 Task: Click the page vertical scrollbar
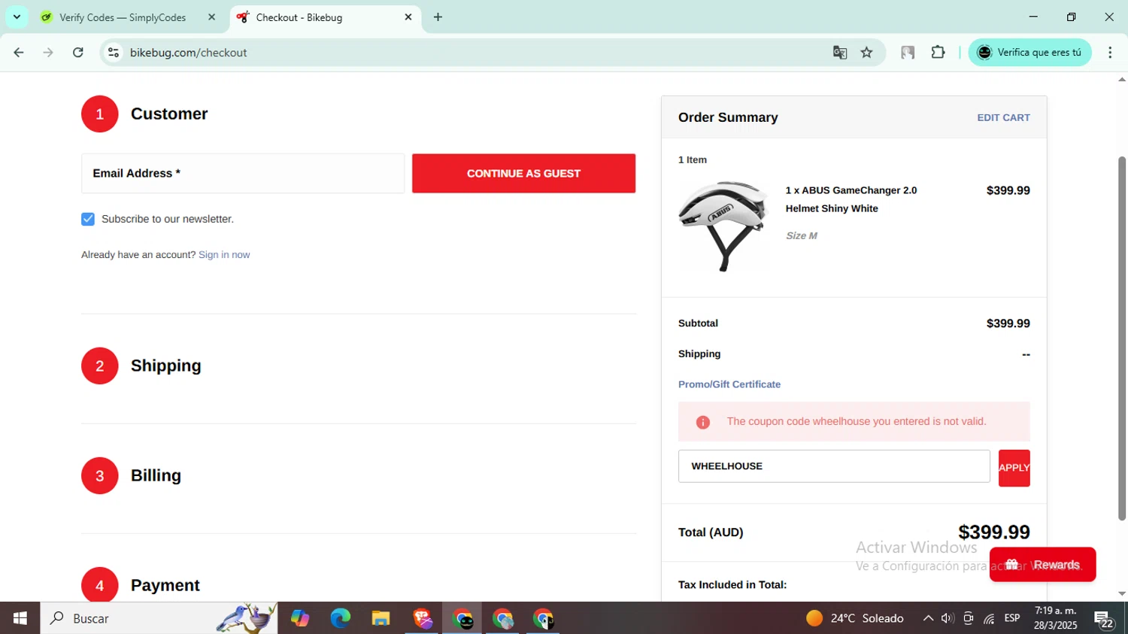pyautogui.click(x=1121, y=338)
